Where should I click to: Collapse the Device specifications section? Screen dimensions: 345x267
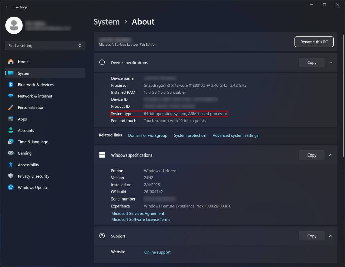point(331,62)
